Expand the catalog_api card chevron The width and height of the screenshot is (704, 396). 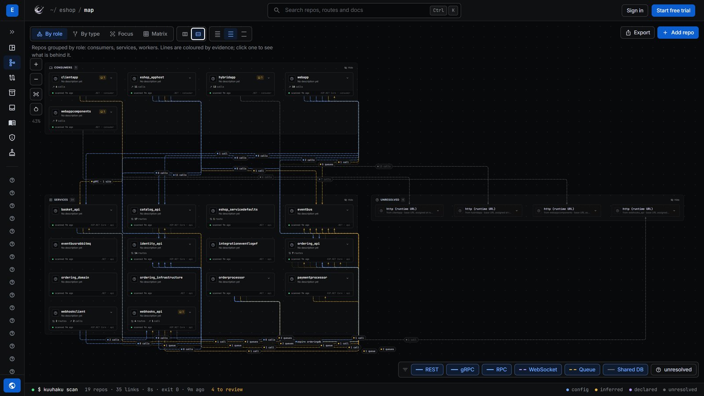[190, 210]
